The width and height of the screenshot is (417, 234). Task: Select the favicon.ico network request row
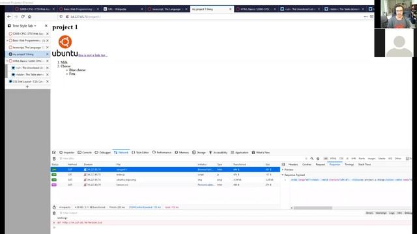coord(165,185)
